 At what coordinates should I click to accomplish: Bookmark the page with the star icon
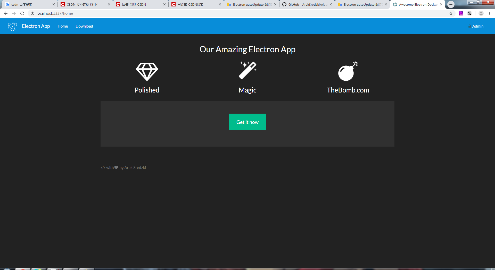click(451, 13)
